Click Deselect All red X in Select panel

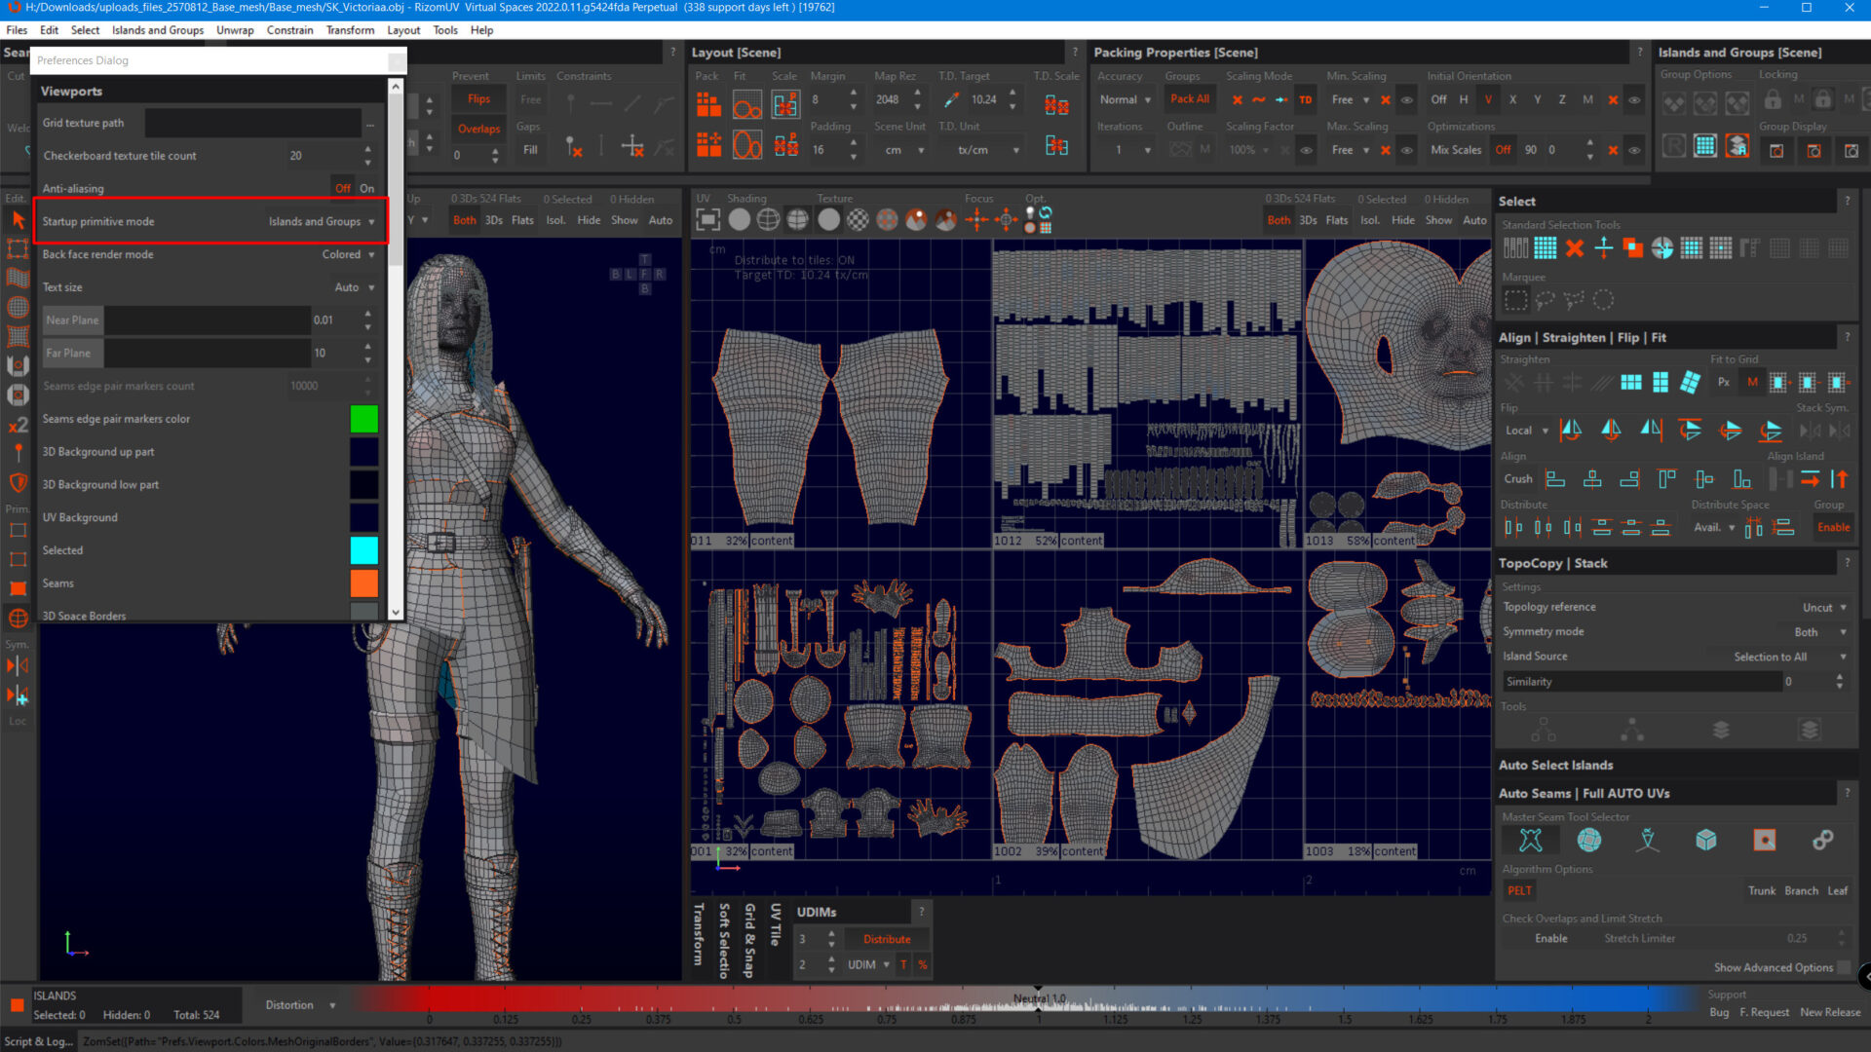click(x=1575, y=248)
